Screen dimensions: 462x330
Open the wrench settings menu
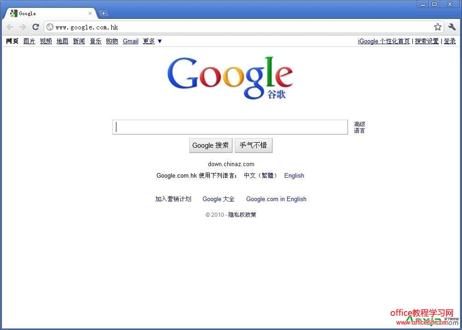point(452,27)
